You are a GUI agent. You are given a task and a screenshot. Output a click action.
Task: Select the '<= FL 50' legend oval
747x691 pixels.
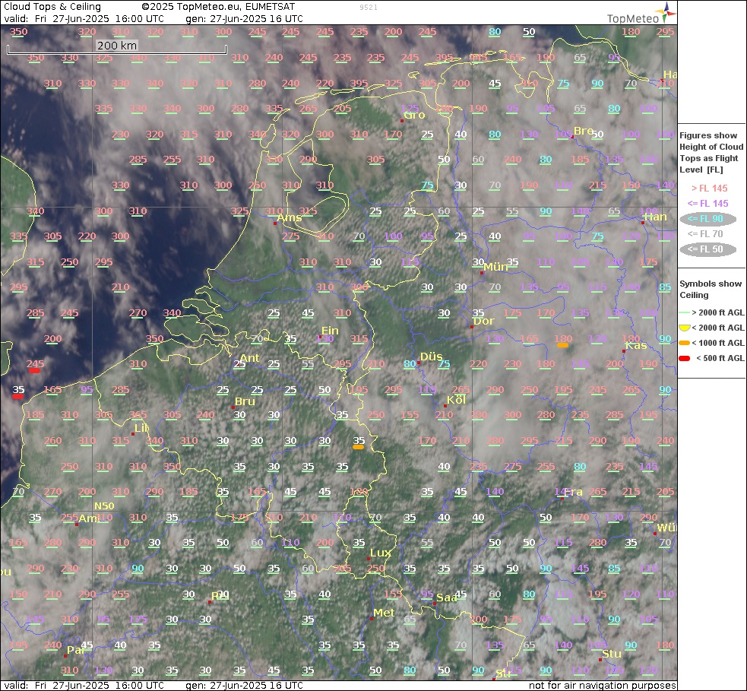(x=708, y=249)
